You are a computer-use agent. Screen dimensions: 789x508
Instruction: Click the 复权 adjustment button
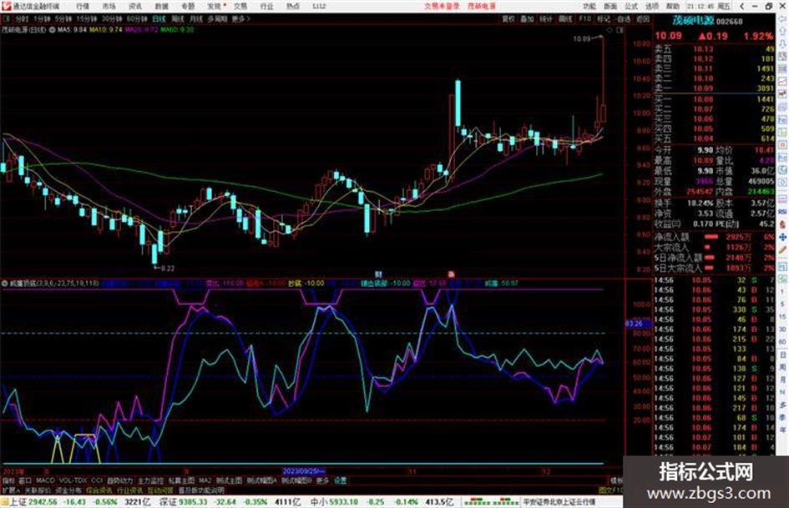[x=508, y=19]
